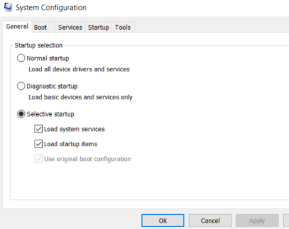Toggle the Load startup items checkbox
The image size is (289, 229).
click(39, 144)
